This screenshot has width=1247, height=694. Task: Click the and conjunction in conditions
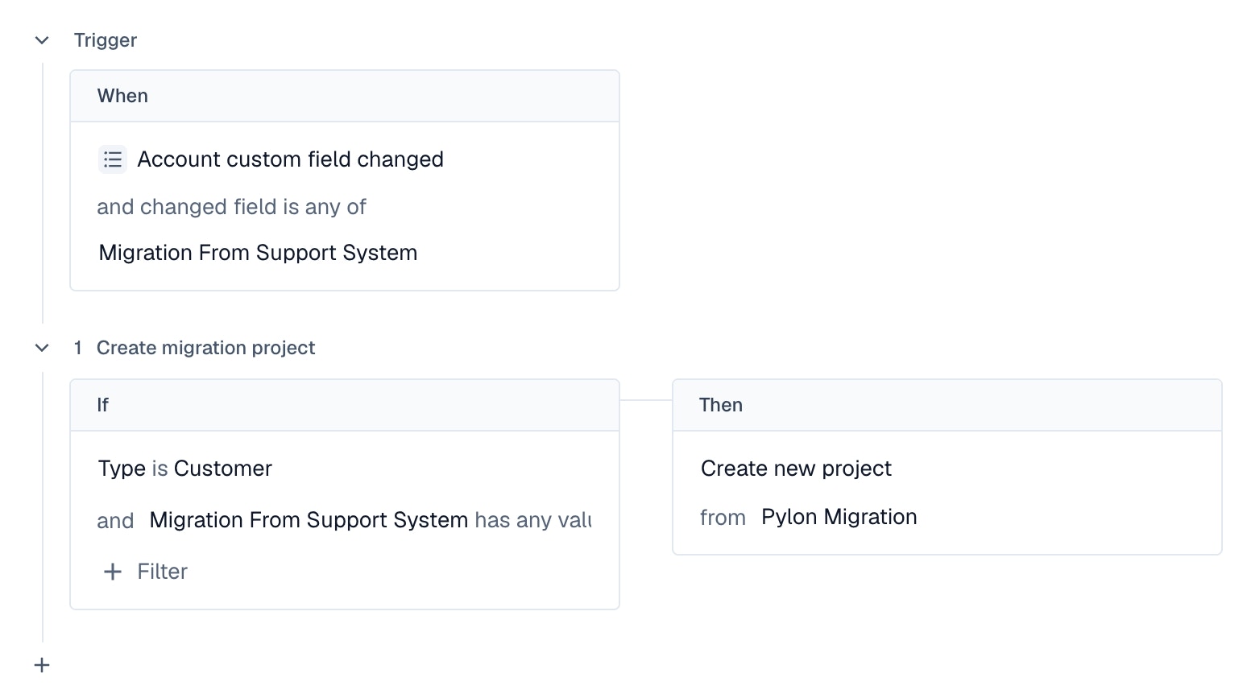[115, 521]
